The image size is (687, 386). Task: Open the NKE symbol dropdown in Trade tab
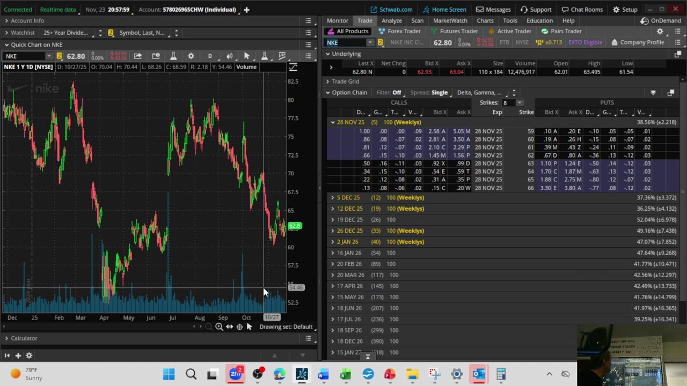pyautogui.click(x=370, y=42)
